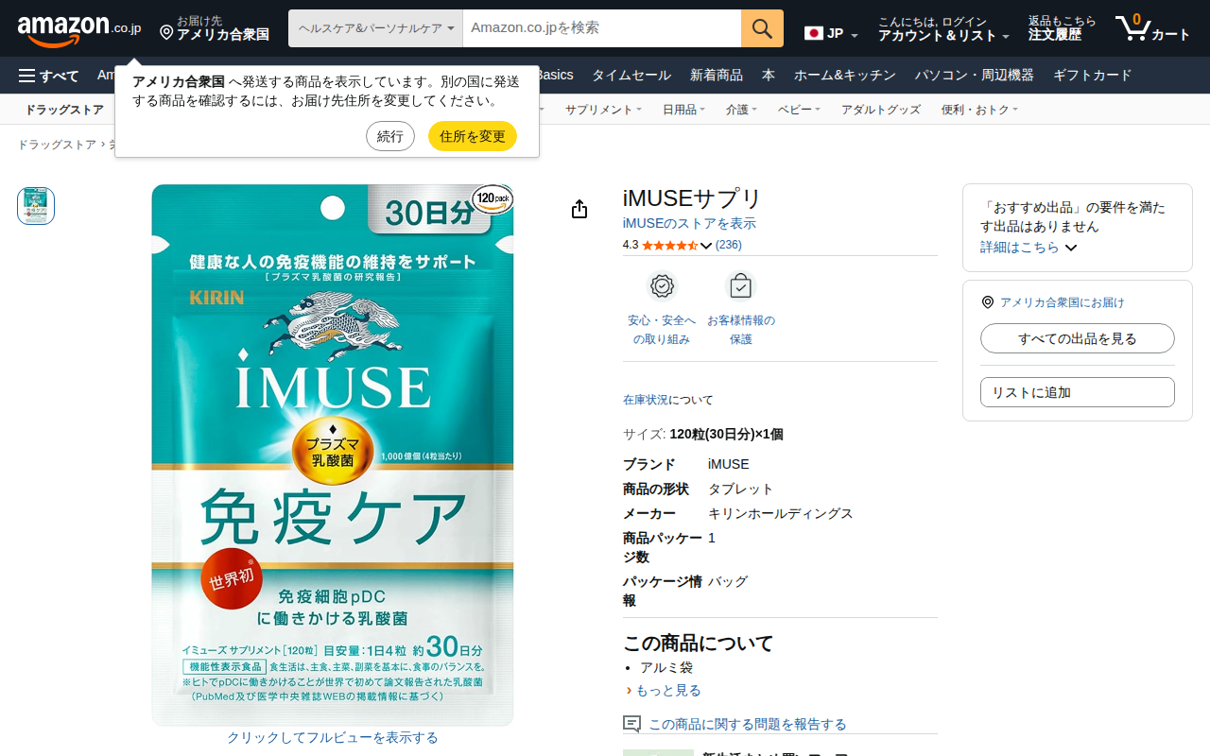The image size is (1210, 756).
Task: Expand the 便利・おトク submenu
Action: click(x=979, y=110)
